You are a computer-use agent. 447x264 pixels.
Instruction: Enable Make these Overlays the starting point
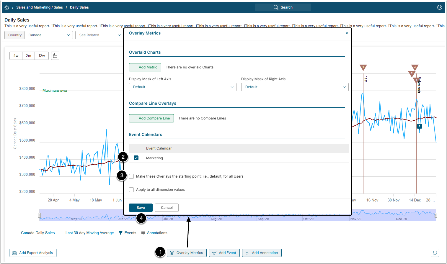[131, 176]
